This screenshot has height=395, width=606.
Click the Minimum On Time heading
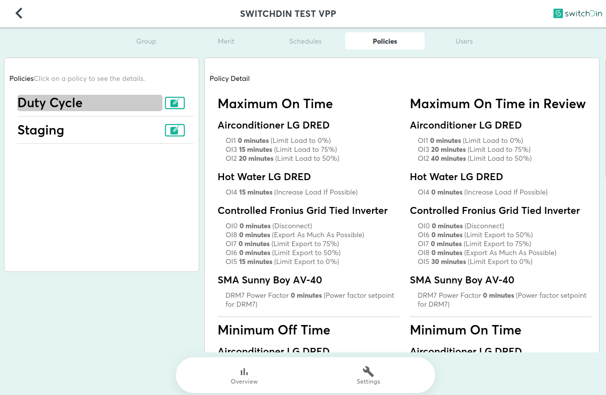click(x=465, y=330)
